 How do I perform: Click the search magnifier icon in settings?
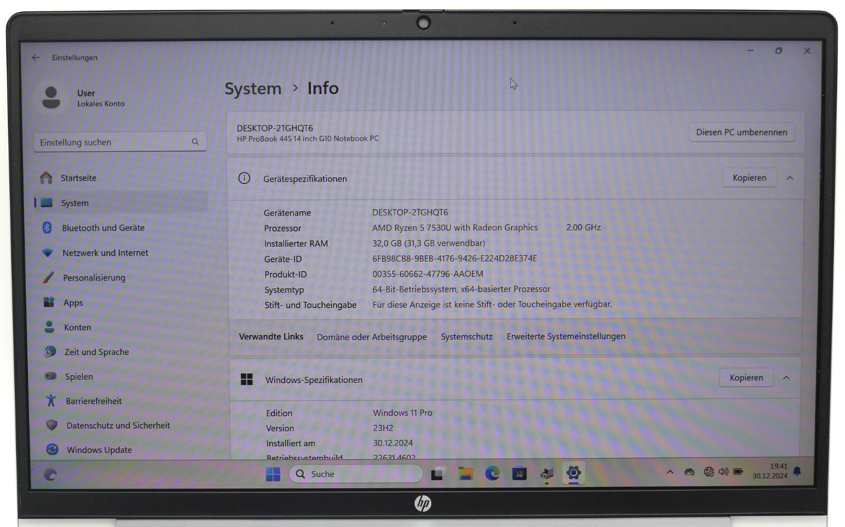(195, 142)
